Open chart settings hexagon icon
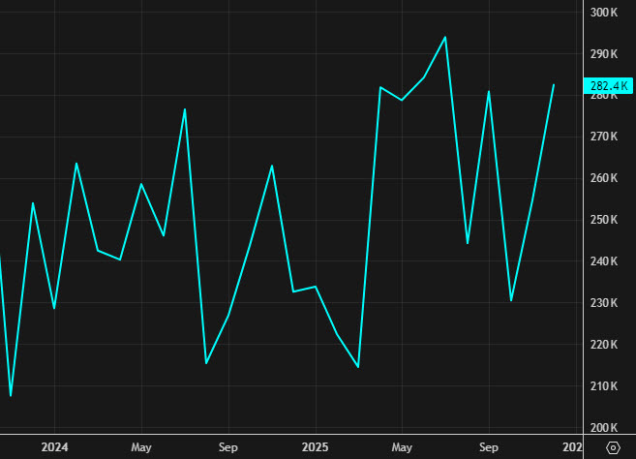Screen dimensions: 636x459 pos(612,448)
